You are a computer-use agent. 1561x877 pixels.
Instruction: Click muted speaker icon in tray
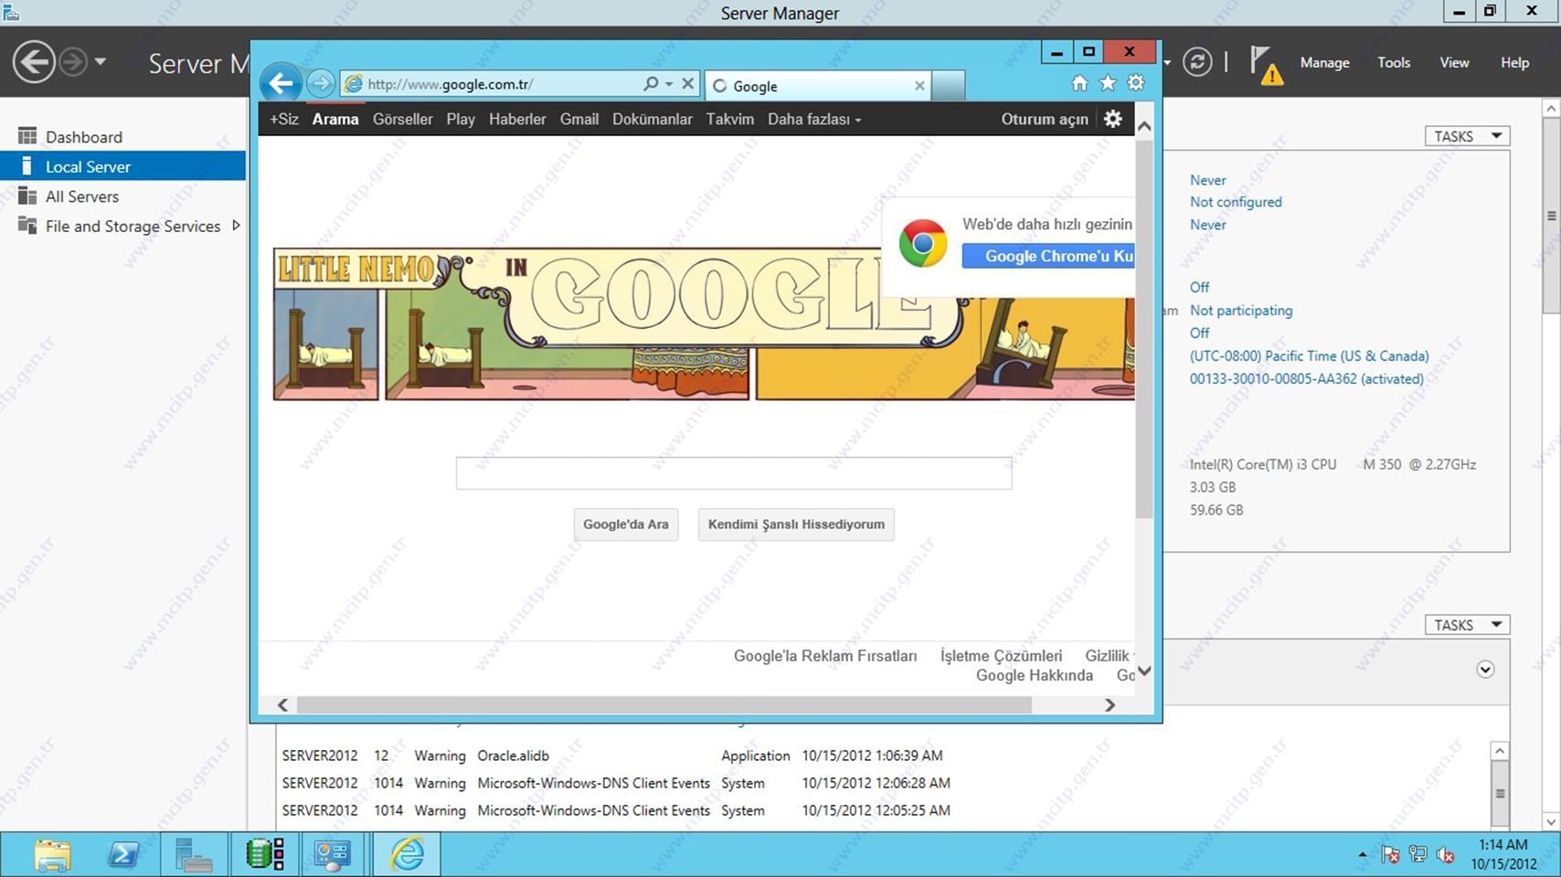click(1445, 855)
